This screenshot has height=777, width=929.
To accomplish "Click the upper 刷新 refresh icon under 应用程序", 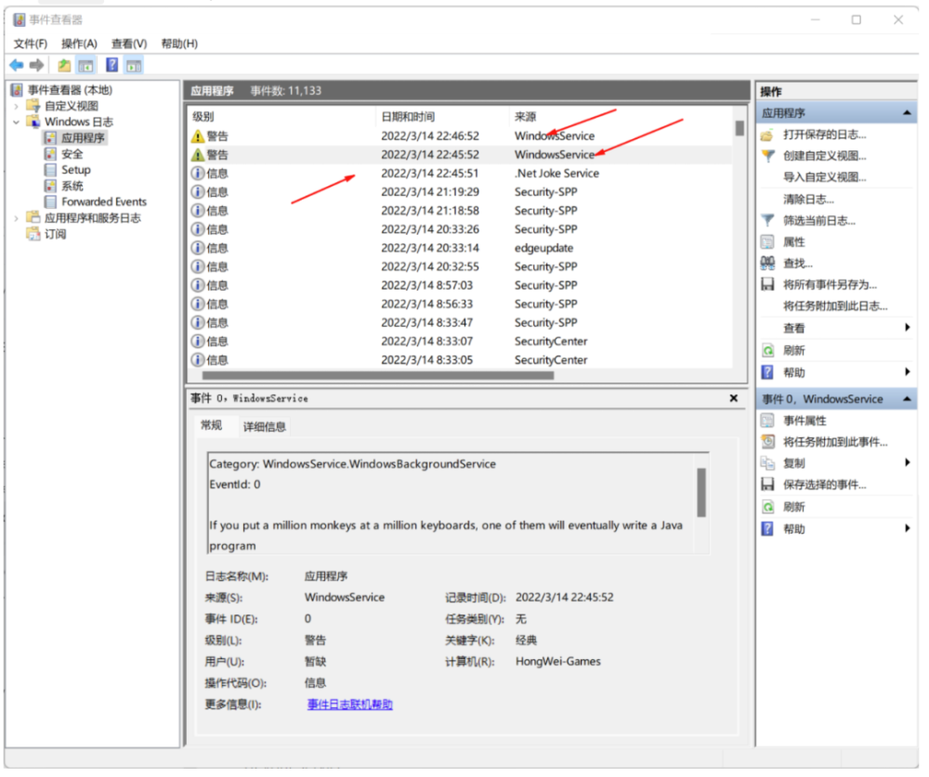I will click(767, 351).
